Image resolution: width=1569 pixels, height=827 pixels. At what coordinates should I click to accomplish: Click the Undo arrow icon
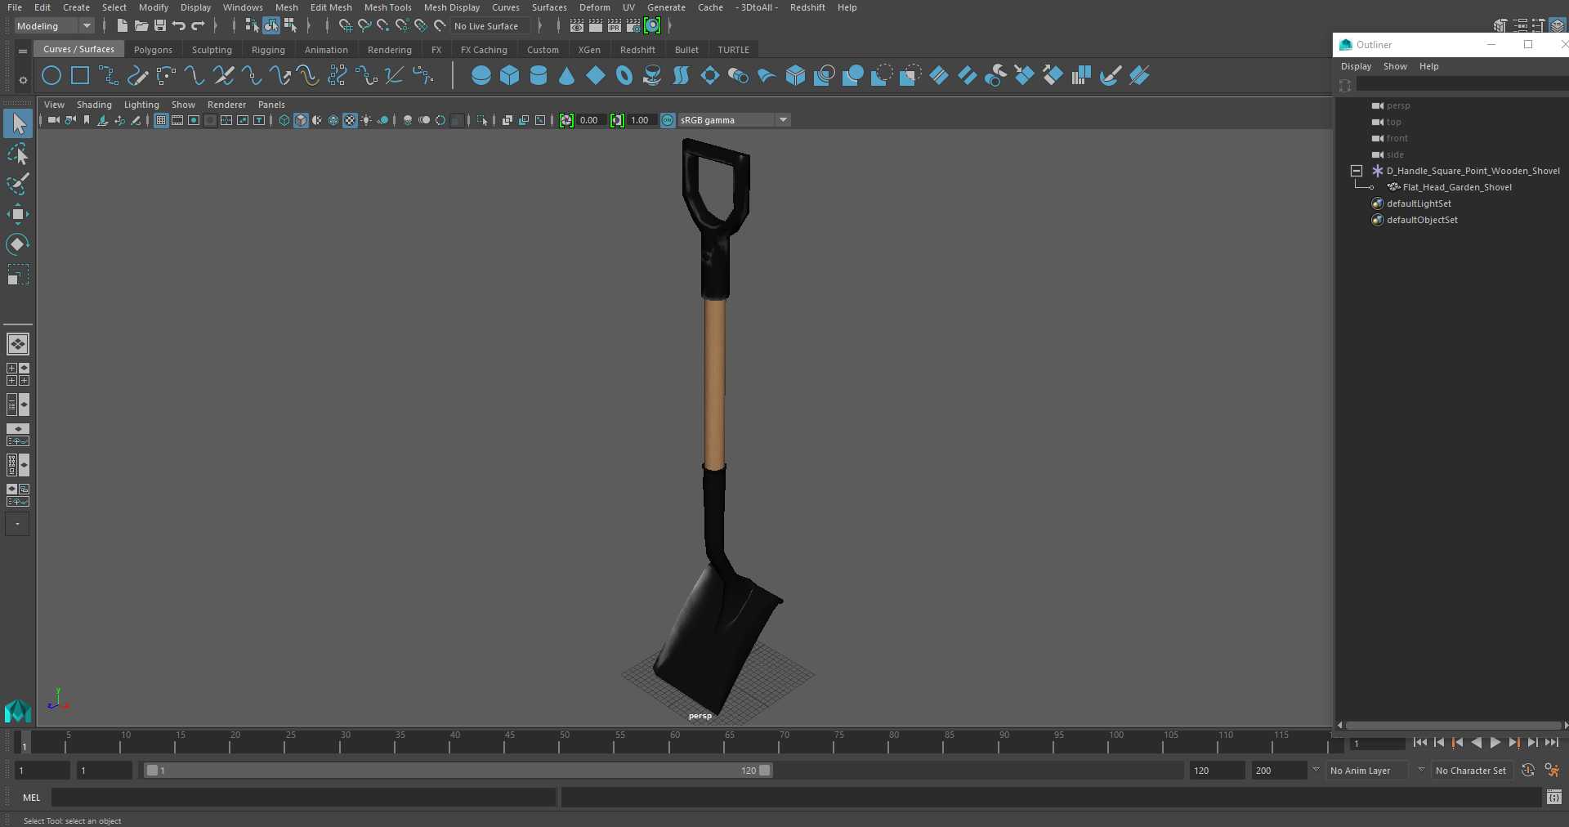point(179,26)
